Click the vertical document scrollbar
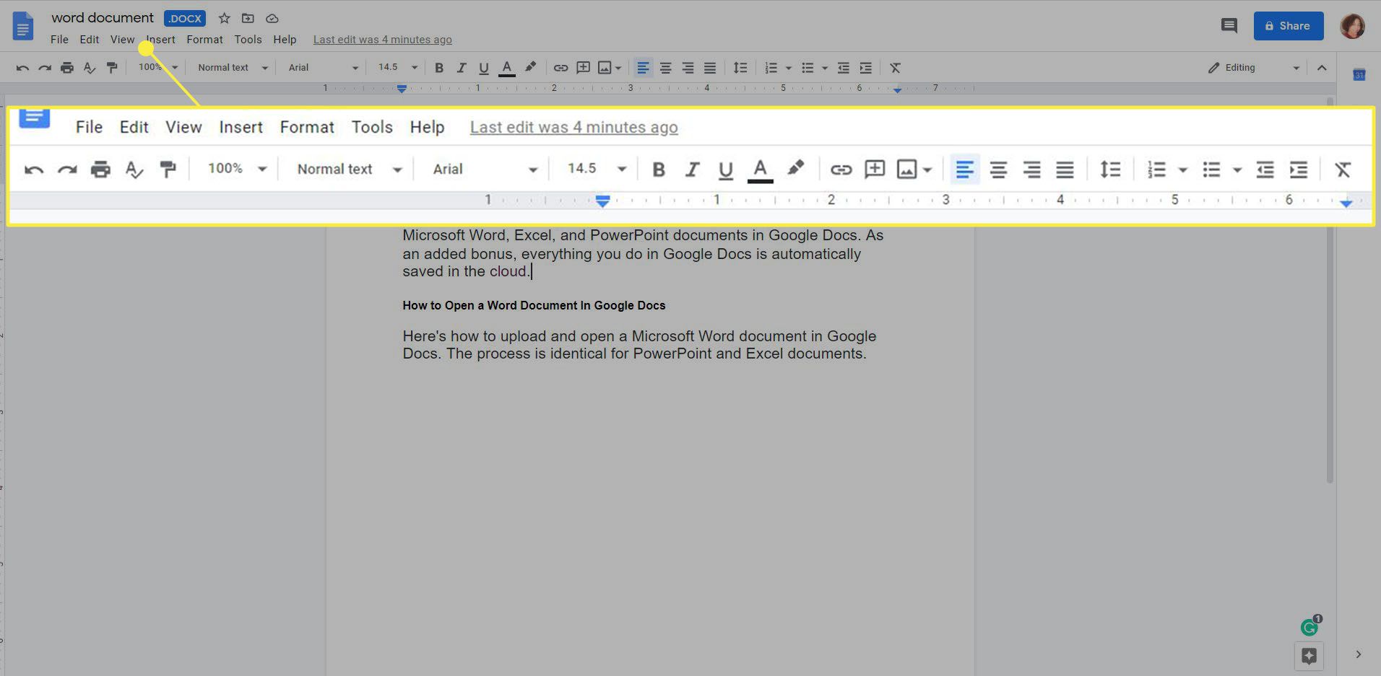 [1330, 290]
